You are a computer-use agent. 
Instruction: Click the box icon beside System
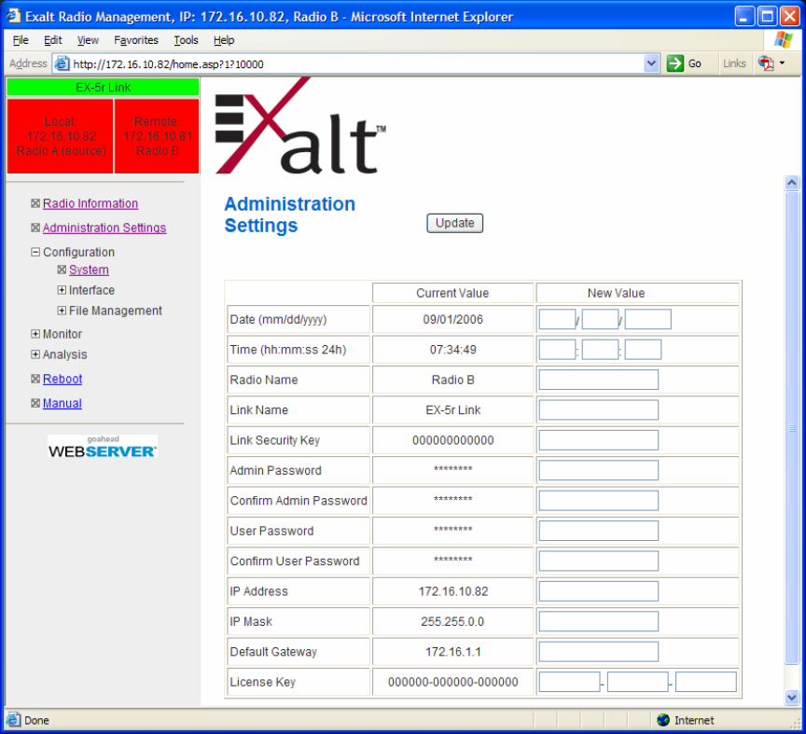[x=62, y=270]
